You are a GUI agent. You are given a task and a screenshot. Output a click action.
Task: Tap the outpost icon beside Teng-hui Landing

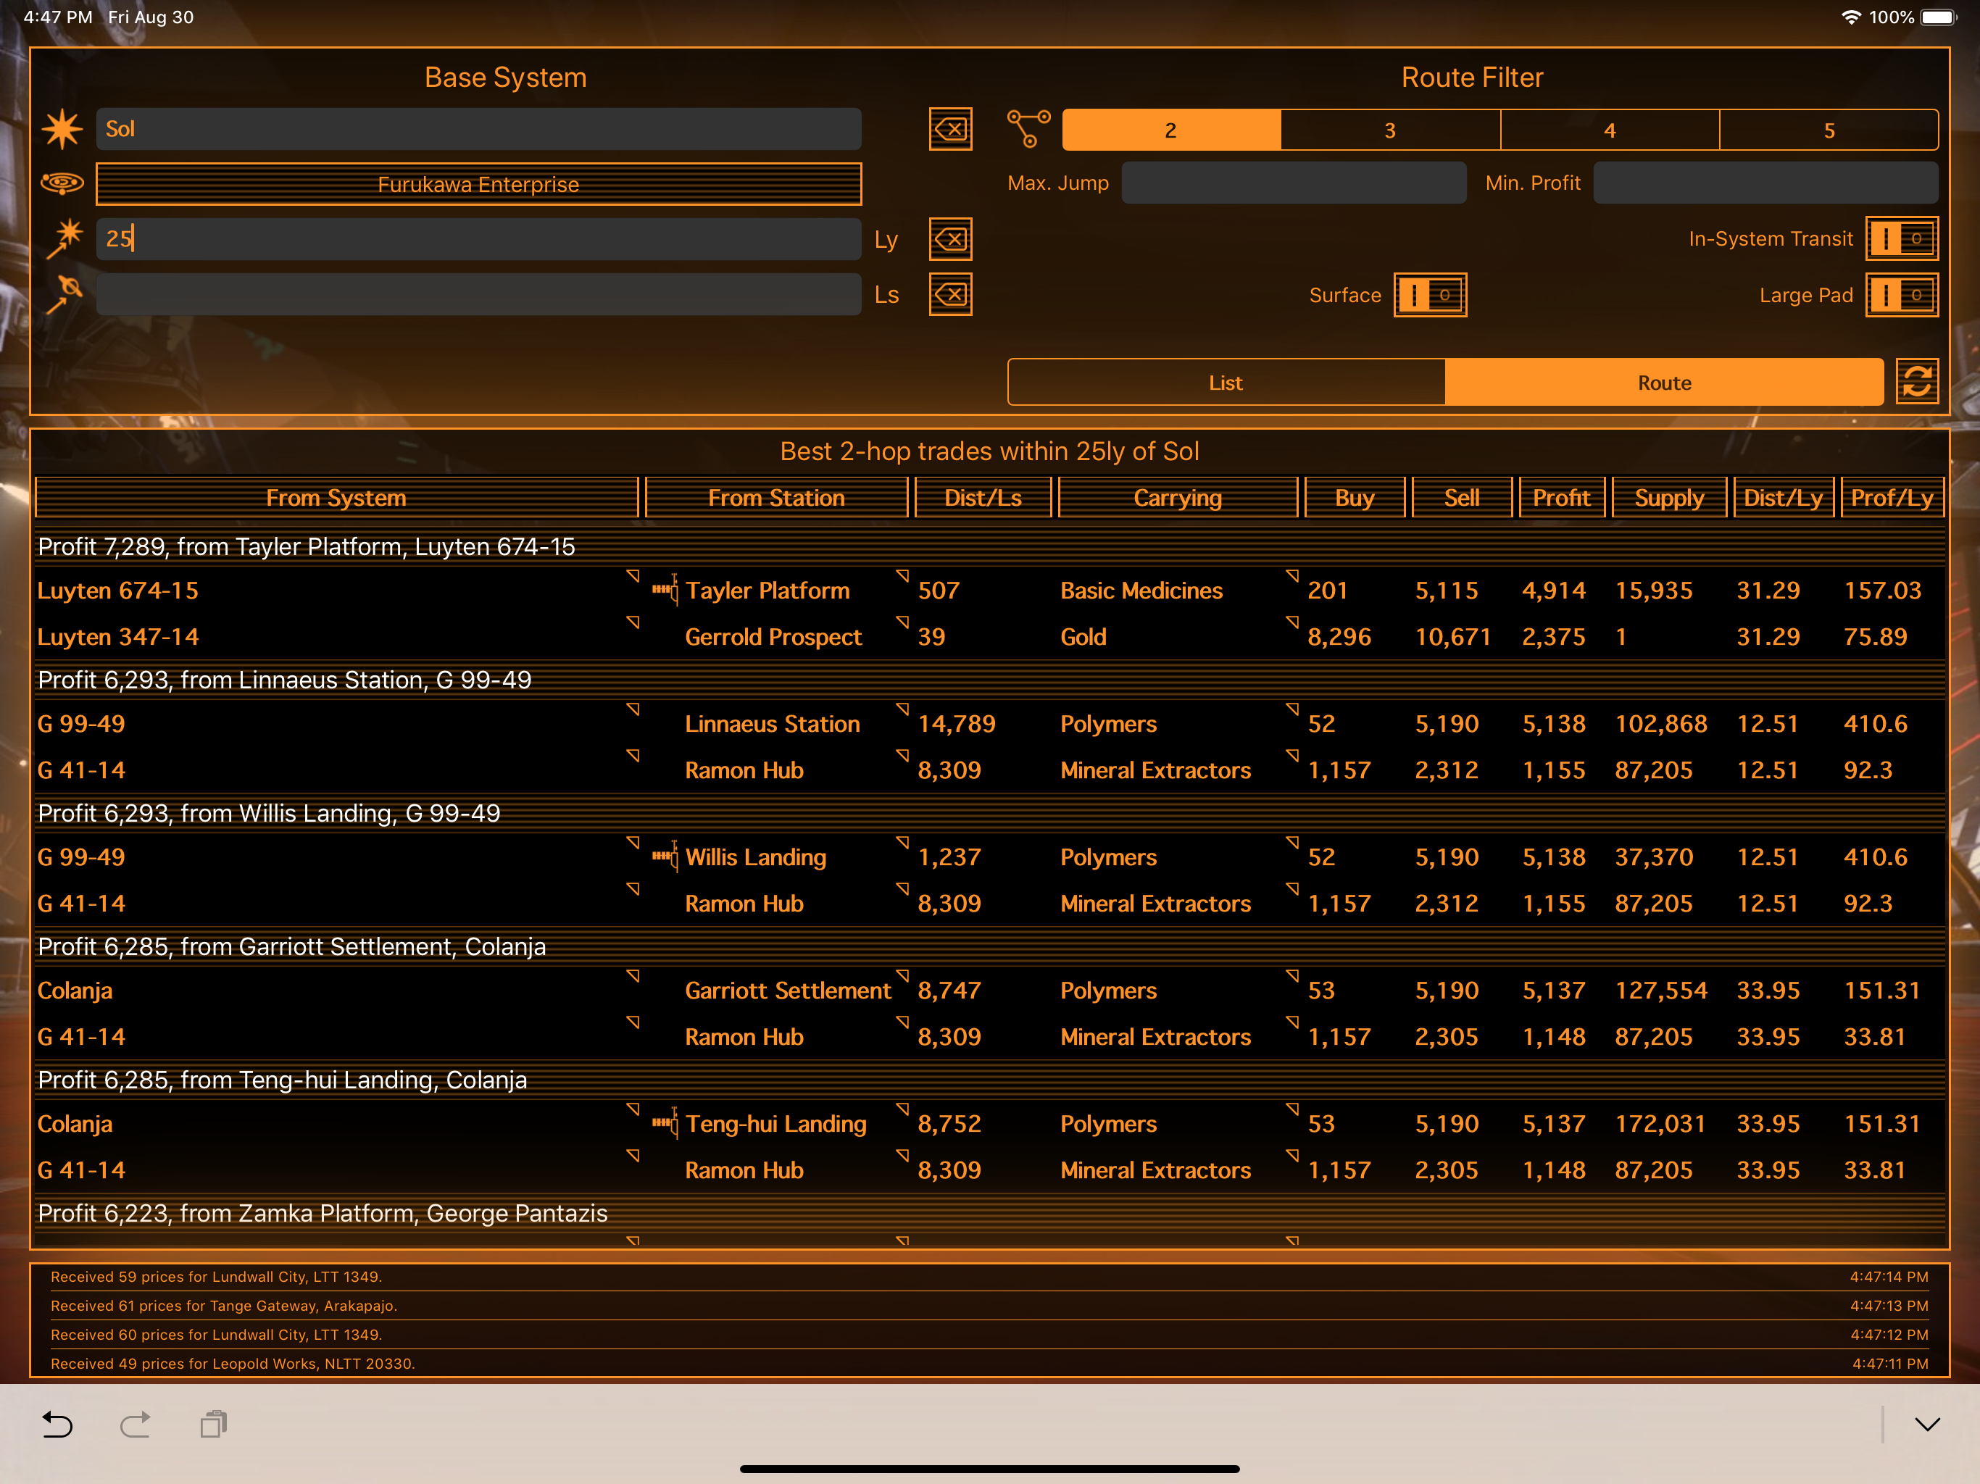pyautogui.click(x=665, y=1123)
